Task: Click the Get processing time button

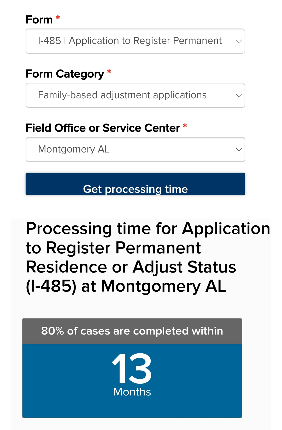Action: 135,184
